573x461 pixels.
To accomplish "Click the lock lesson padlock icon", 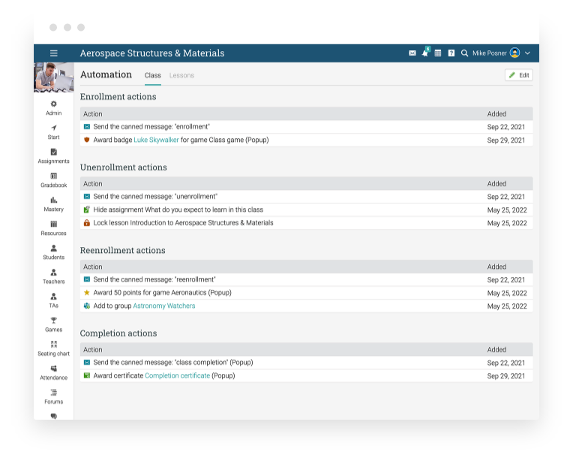I will coord(86,223).
